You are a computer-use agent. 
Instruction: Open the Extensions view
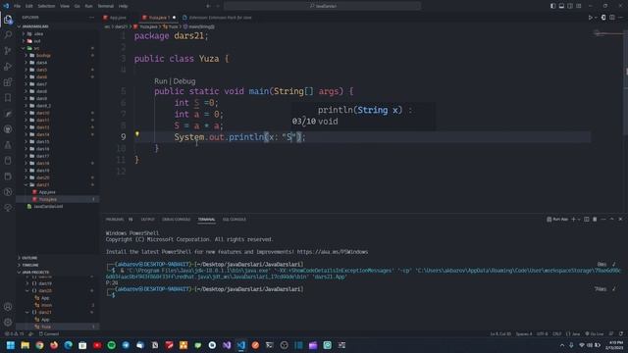tap(8, 82)
